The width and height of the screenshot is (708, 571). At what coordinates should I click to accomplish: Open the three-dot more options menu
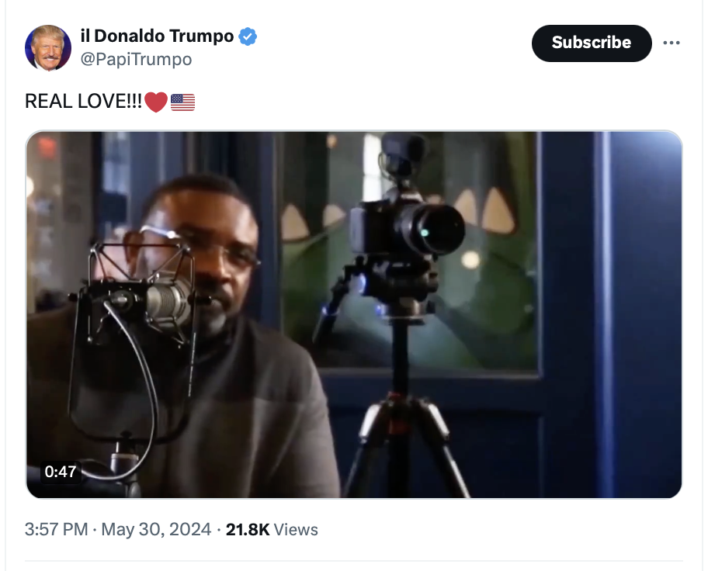671,43
